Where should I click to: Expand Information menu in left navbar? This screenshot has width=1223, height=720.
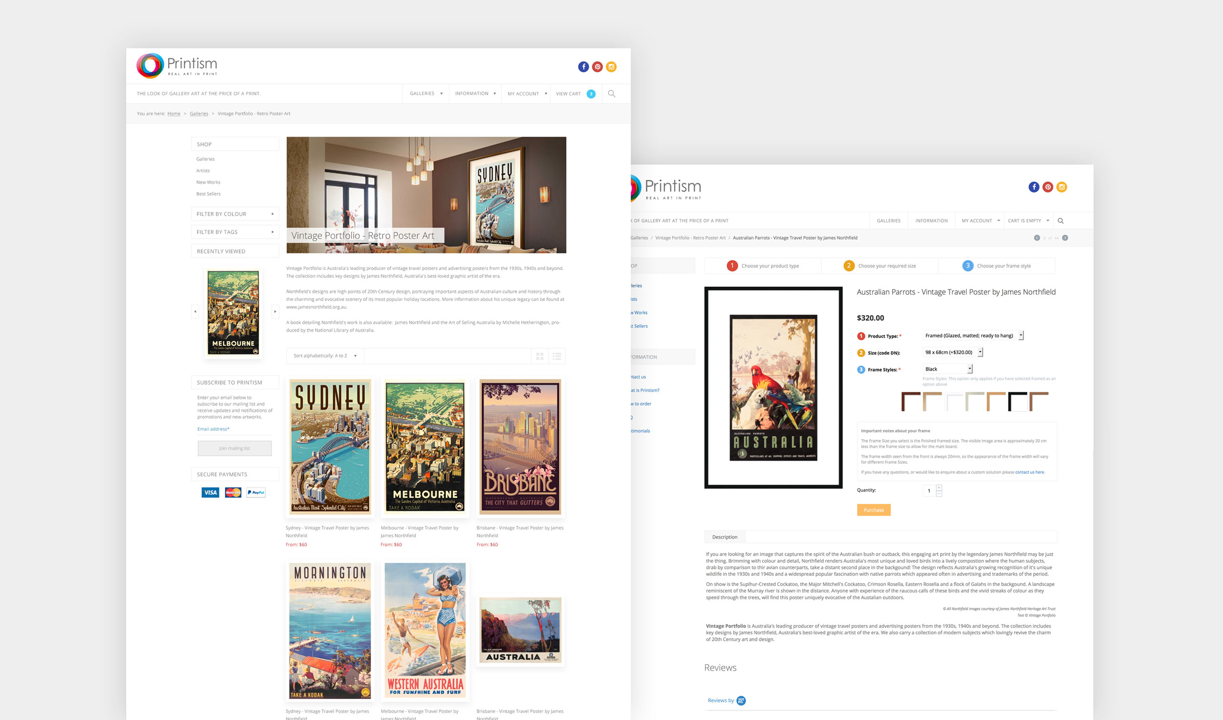(x=476, y=93)
